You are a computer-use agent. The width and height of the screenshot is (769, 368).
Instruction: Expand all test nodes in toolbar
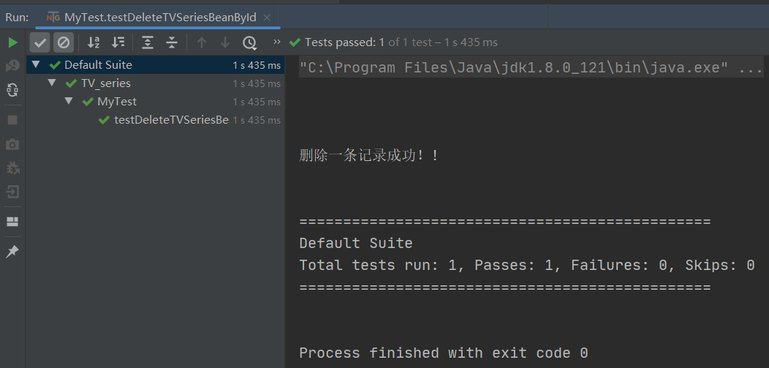point(148,42)
